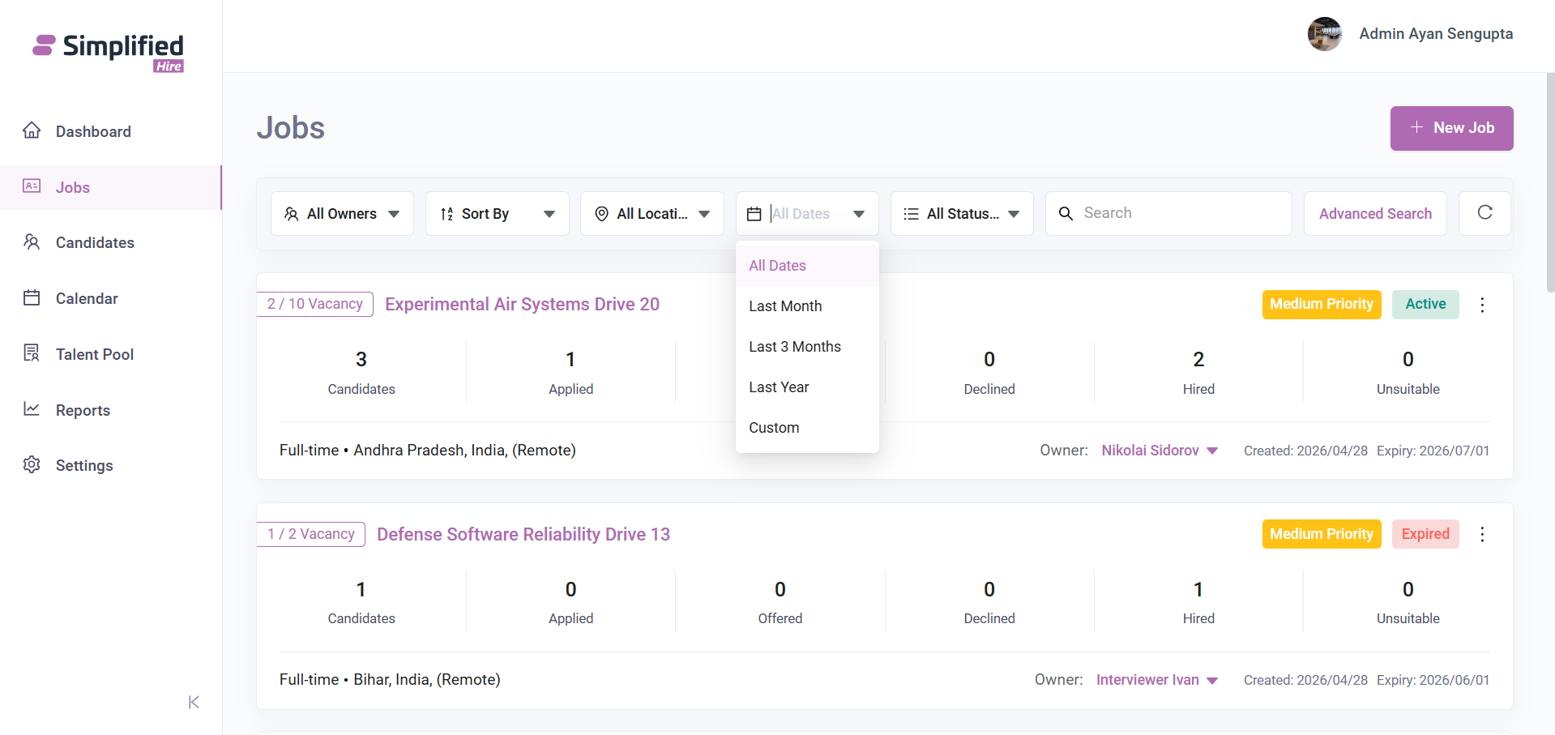Click the search magnifier icon
Image resolution: width=1555 pixels, height=735 pixels.
pyautogui.click(x=1066, y=213)
